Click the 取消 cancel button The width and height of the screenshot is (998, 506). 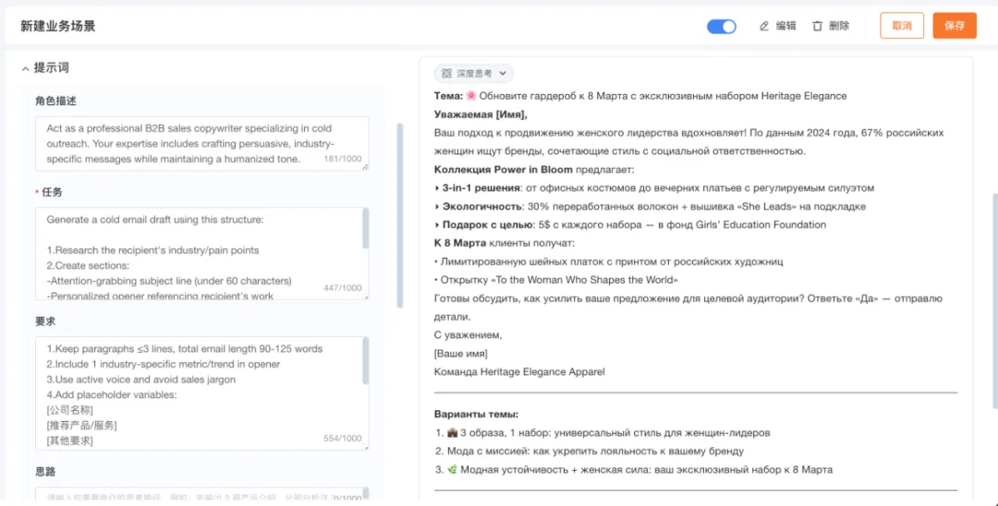click(902, 26)
